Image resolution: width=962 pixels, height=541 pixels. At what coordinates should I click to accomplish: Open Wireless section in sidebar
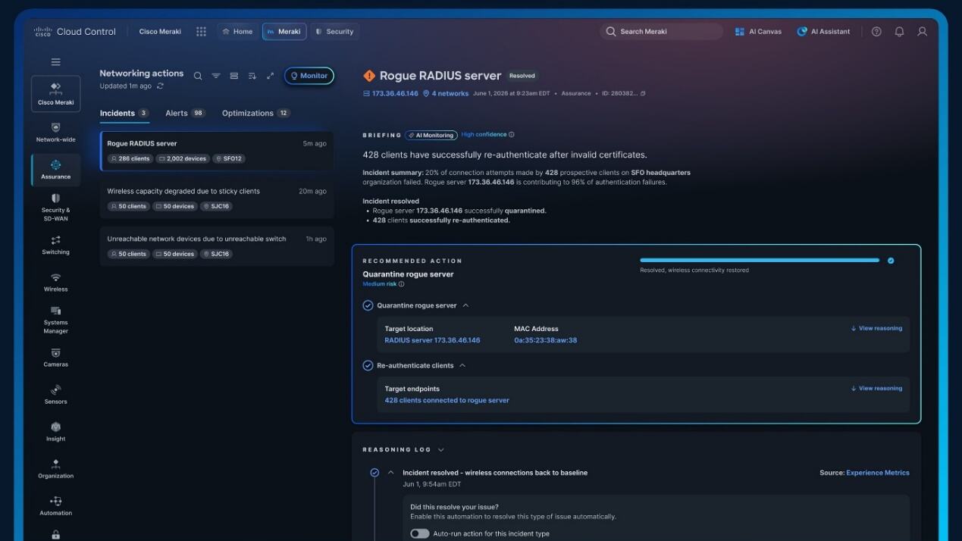pos(56,283)
